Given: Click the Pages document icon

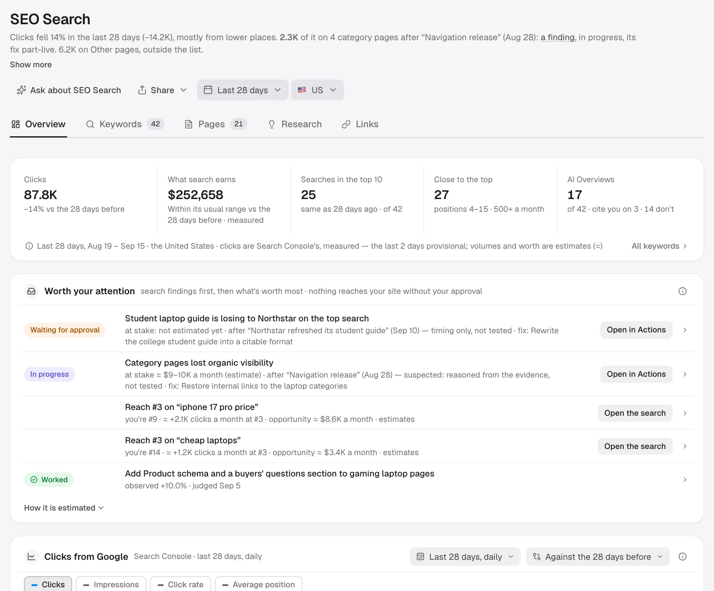Looking at the screenshot, I should pos(189,124).
